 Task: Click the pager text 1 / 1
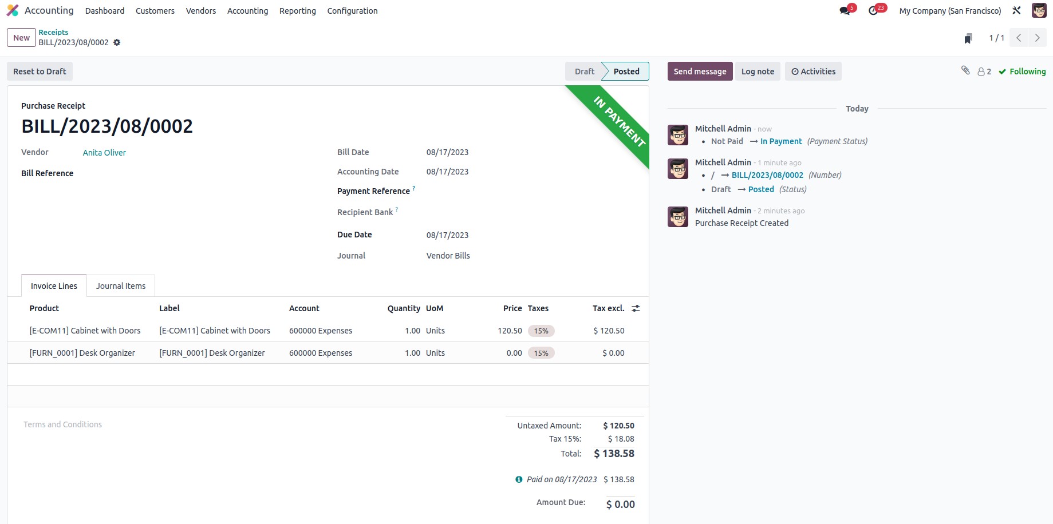(x=996, y=38)
